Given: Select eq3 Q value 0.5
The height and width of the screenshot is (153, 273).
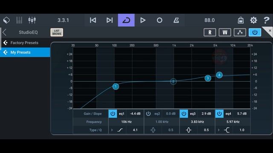Looking at the screenshot, I should pyautogui.click(x=206, y=130).
